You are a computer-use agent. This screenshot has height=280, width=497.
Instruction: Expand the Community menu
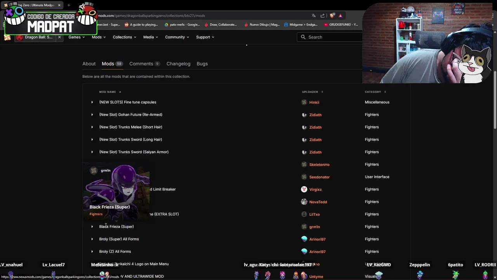(x=177, y=37)
